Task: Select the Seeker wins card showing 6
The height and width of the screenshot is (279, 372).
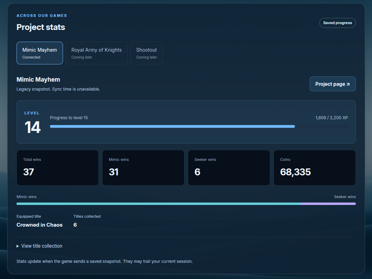Action: pos(229,168)
